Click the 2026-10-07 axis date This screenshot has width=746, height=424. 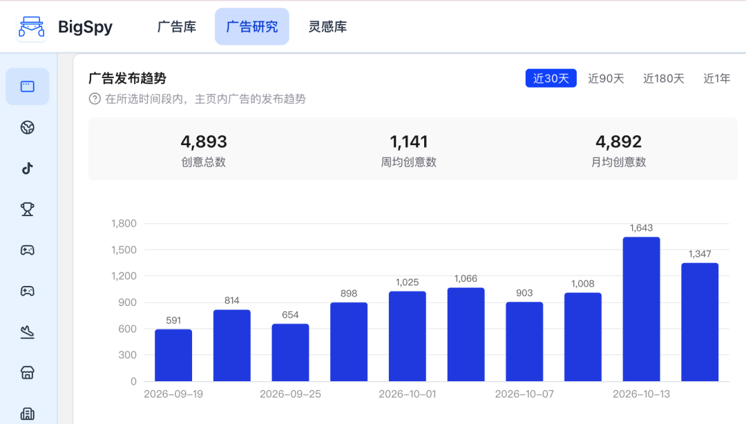524,394
